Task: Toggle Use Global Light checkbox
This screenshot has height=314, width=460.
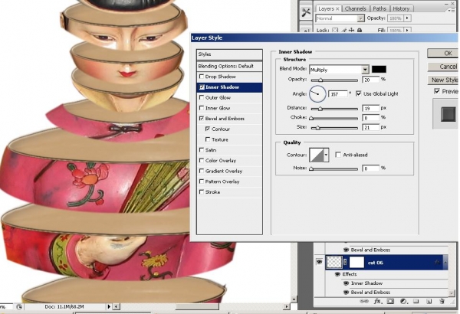Action: tap(359, 93)
